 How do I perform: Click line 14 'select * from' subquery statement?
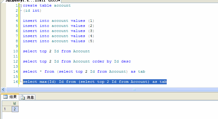(x=84, y=71)
